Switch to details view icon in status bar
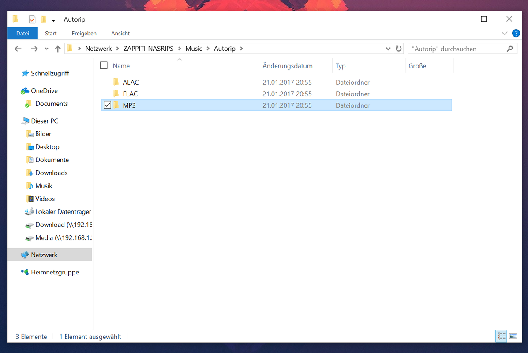Image resolution: width=528 pixels, height=353 pixels. [x=501, y=336]
